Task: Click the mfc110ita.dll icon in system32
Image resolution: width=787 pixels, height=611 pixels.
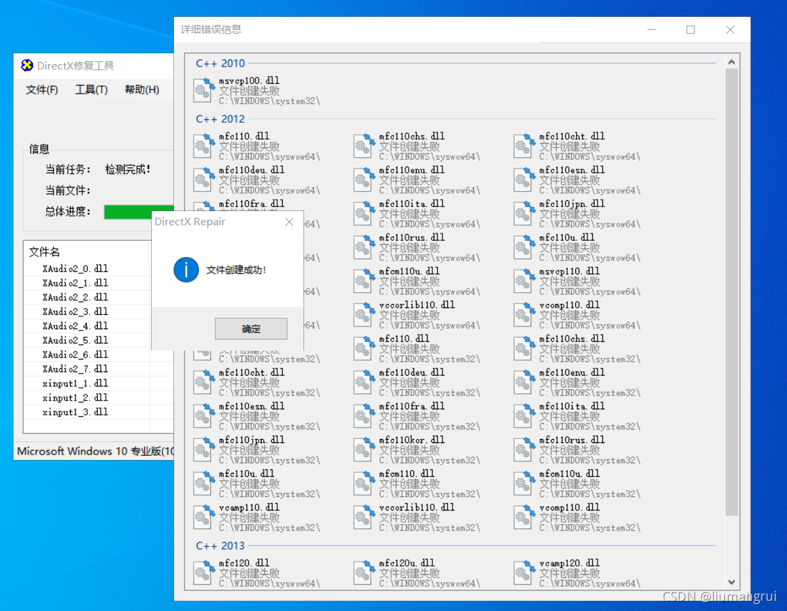Action: pos(525,415)
